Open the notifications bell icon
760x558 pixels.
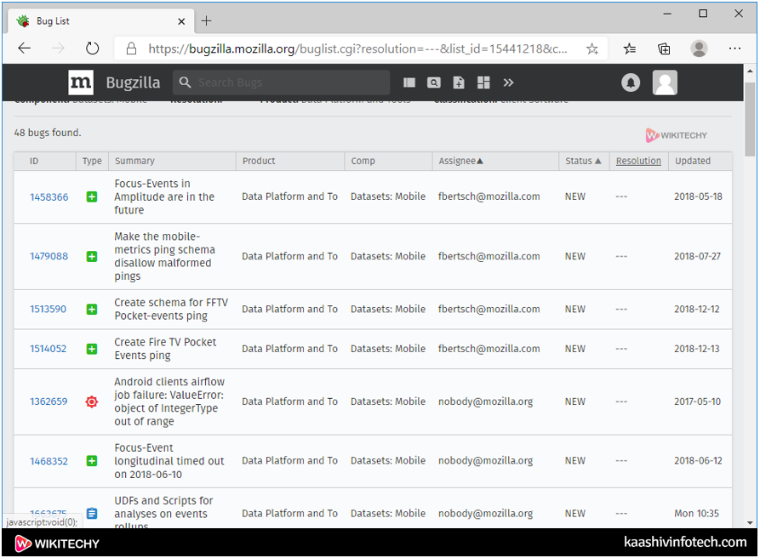click(x=631, y=83)
